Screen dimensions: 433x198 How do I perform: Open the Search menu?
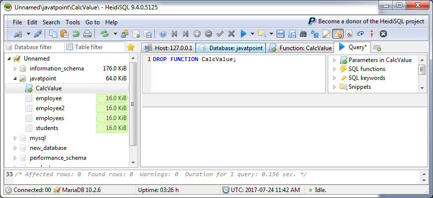(51, 22)
